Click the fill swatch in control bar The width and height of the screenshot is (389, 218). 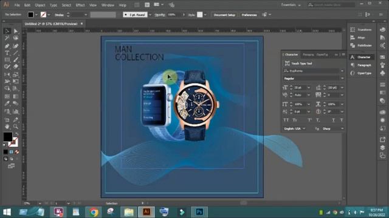coord(31,15)
